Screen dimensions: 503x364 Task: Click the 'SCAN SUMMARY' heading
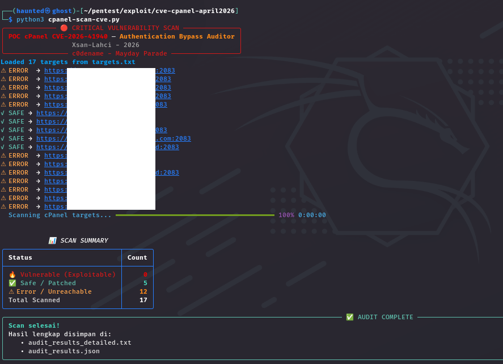[84, 240]
